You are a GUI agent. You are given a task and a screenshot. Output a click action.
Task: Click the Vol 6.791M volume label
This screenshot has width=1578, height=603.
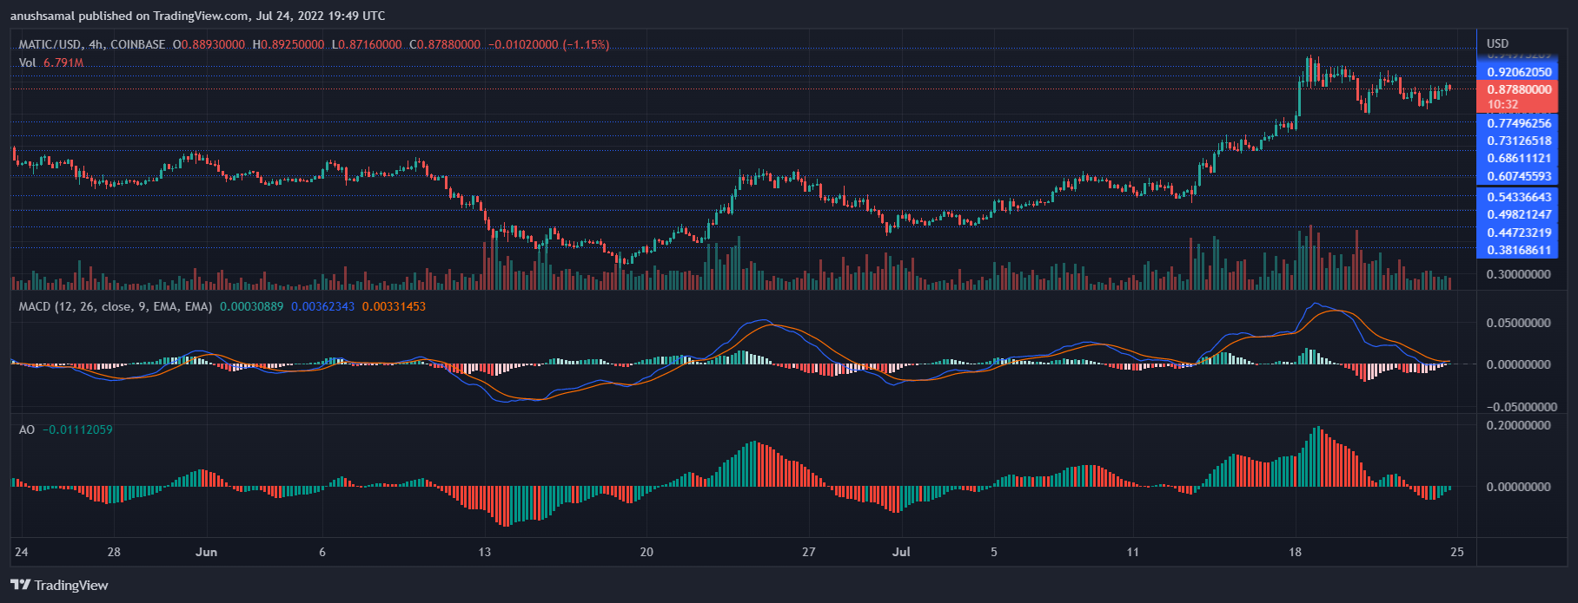click(x=51, y=62)
